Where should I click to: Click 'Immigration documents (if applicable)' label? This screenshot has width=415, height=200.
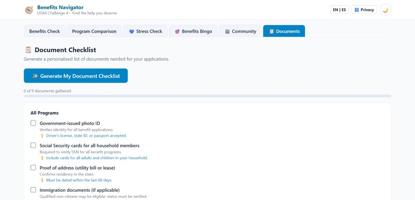[80, 190]
